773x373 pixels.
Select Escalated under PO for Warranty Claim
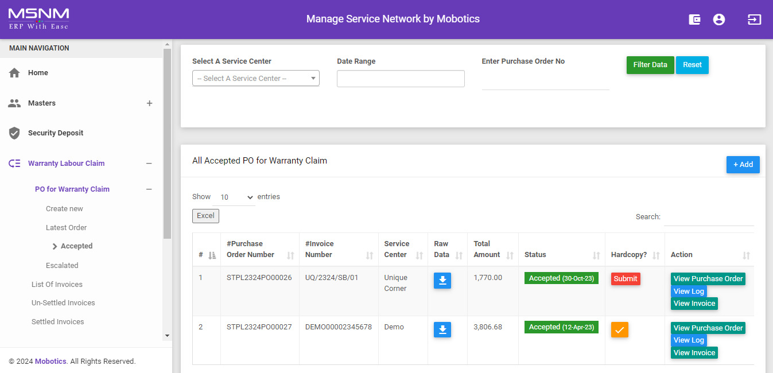pyautogui.click(x=62, y=266)
